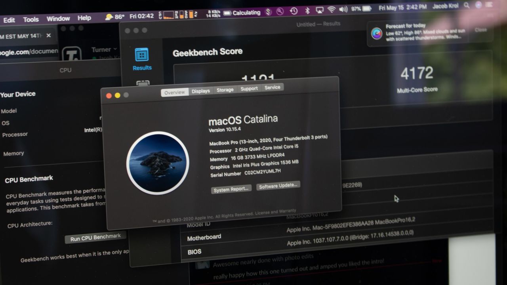
Task: Switch to the Support tab
Action: pyautogui.click(x=249, y=89)
